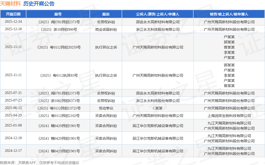This screenshot has width=265, height=165.
Task: Click 名誉权纠纷 in the 2025-07-23 row
Action: (x=106, y=101)
